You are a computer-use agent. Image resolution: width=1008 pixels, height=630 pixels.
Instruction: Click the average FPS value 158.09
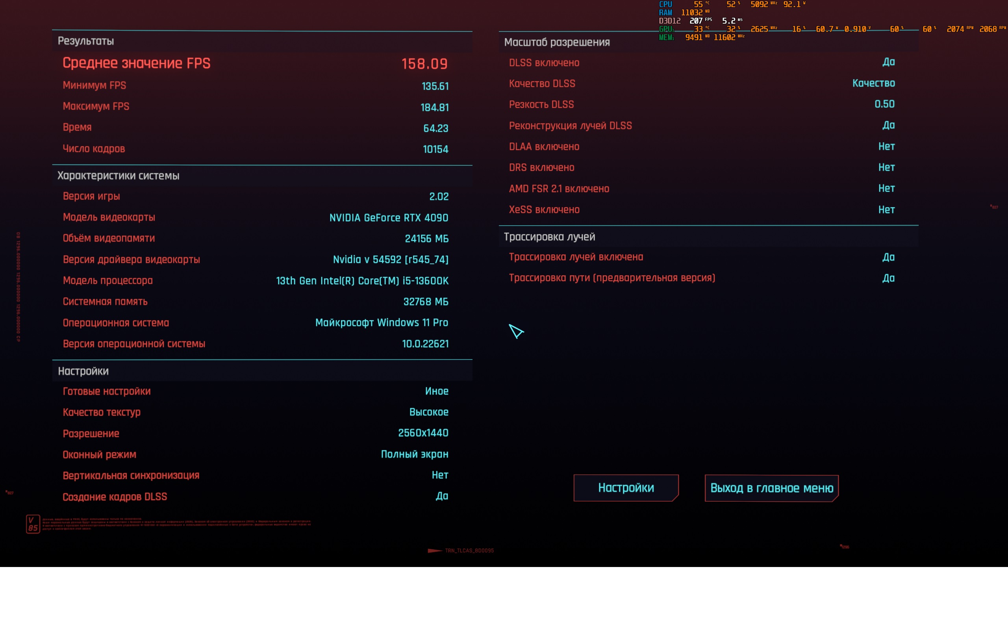(424, 64)
